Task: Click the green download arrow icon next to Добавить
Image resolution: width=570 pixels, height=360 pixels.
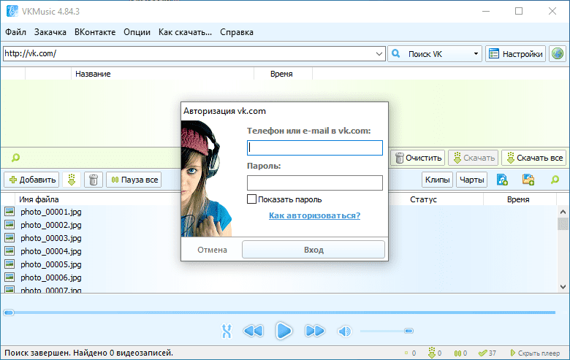Action: 72,180
